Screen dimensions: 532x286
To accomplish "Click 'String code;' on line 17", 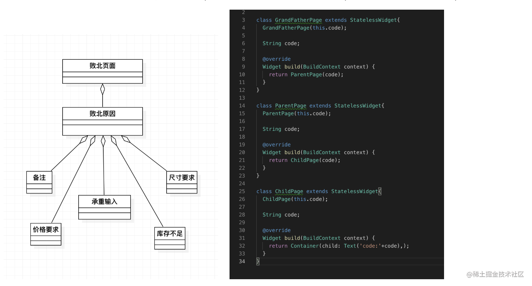I will (281, 129).
